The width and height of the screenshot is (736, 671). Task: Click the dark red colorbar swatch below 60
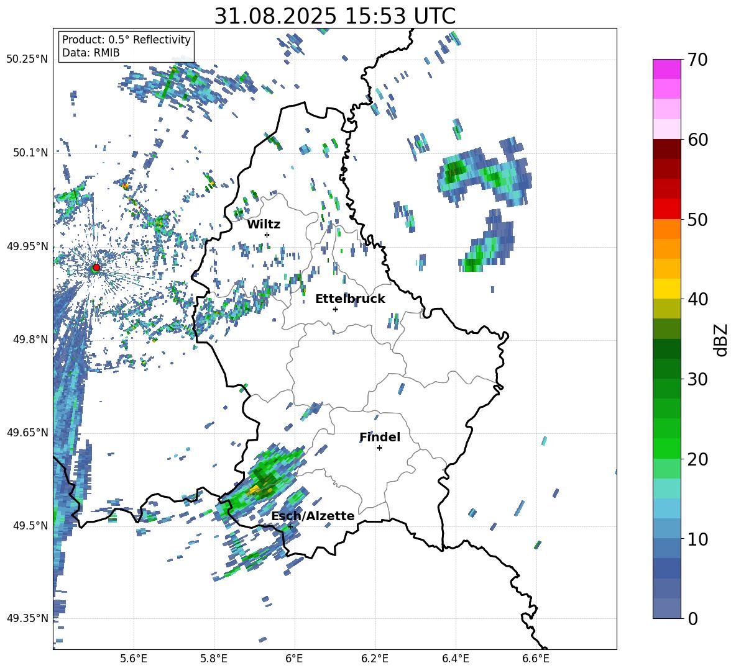click(666, 149)
